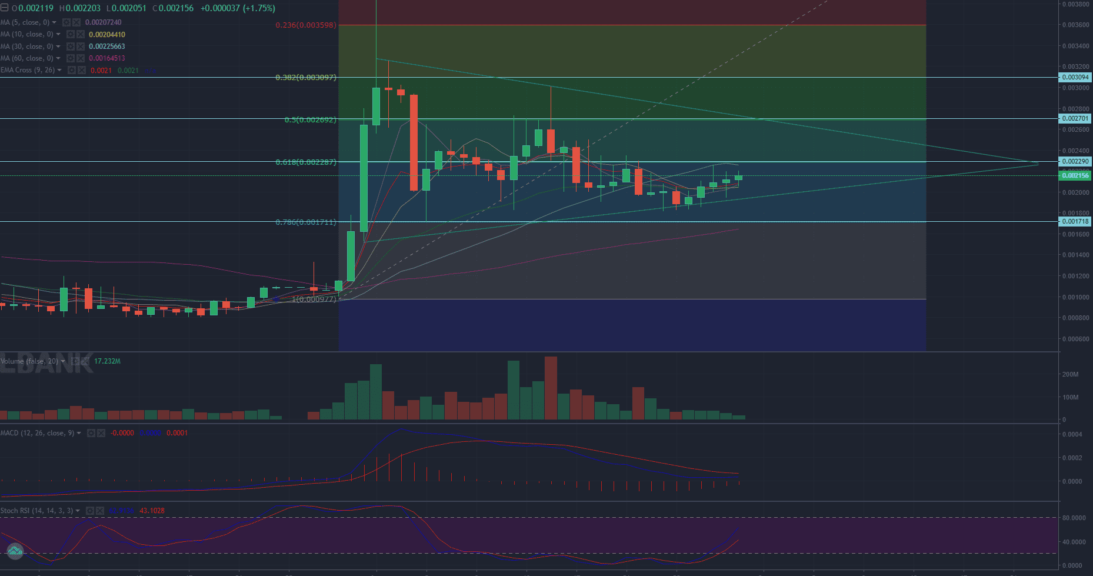1093x576 pixels.
Task: Click the current price tag 0.002156 on axis
Action: pyautogui.click(x=1075, y=175)
